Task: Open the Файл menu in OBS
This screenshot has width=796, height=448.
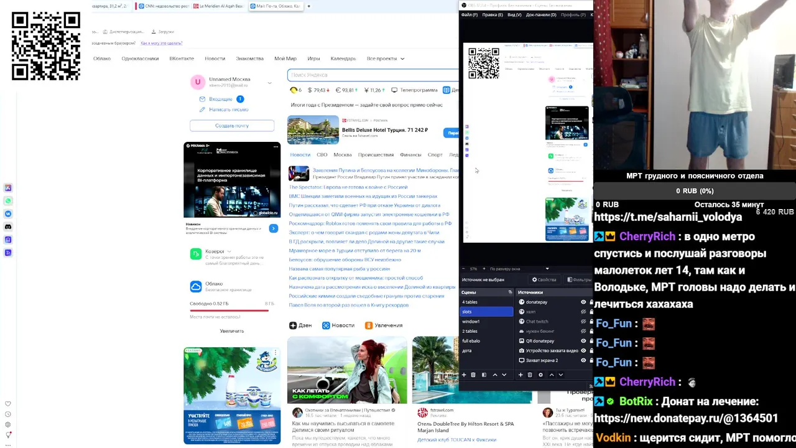Action: click(x=469, y=15)
